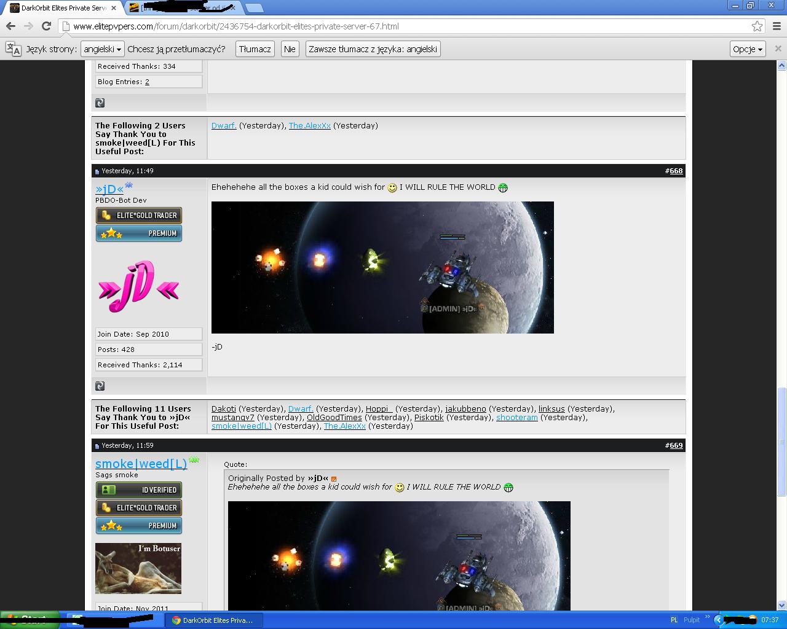Click the browser forward arrow
This screenshot has height=629, width=787.
[28, 26]
